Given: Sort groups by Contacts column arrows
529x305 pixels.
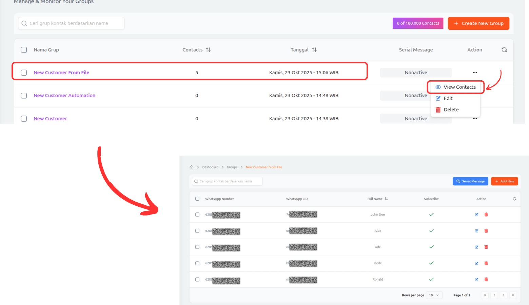Looking at the screenshot, I should pyautogui.click(x=208, y=50).
